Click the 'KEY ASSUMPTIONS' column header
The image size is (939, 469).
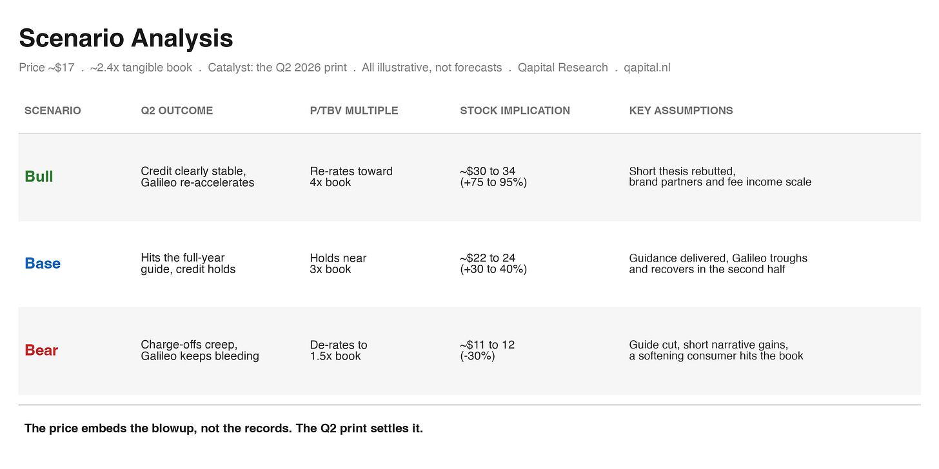coord(681,111)
